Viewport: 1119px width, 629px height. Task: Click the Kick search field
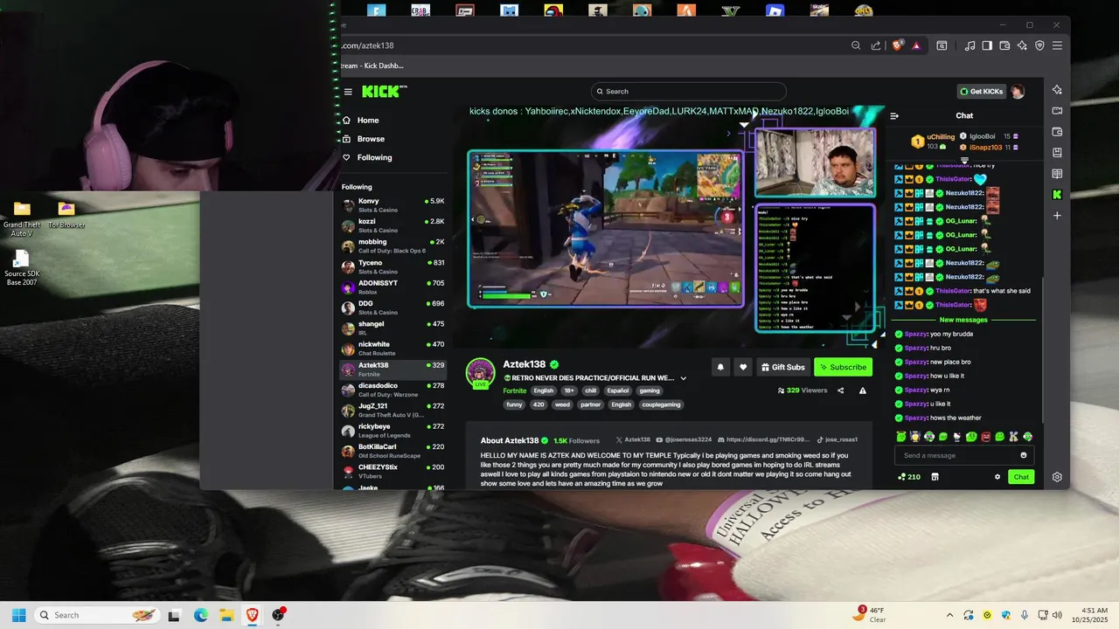[688, 91]
